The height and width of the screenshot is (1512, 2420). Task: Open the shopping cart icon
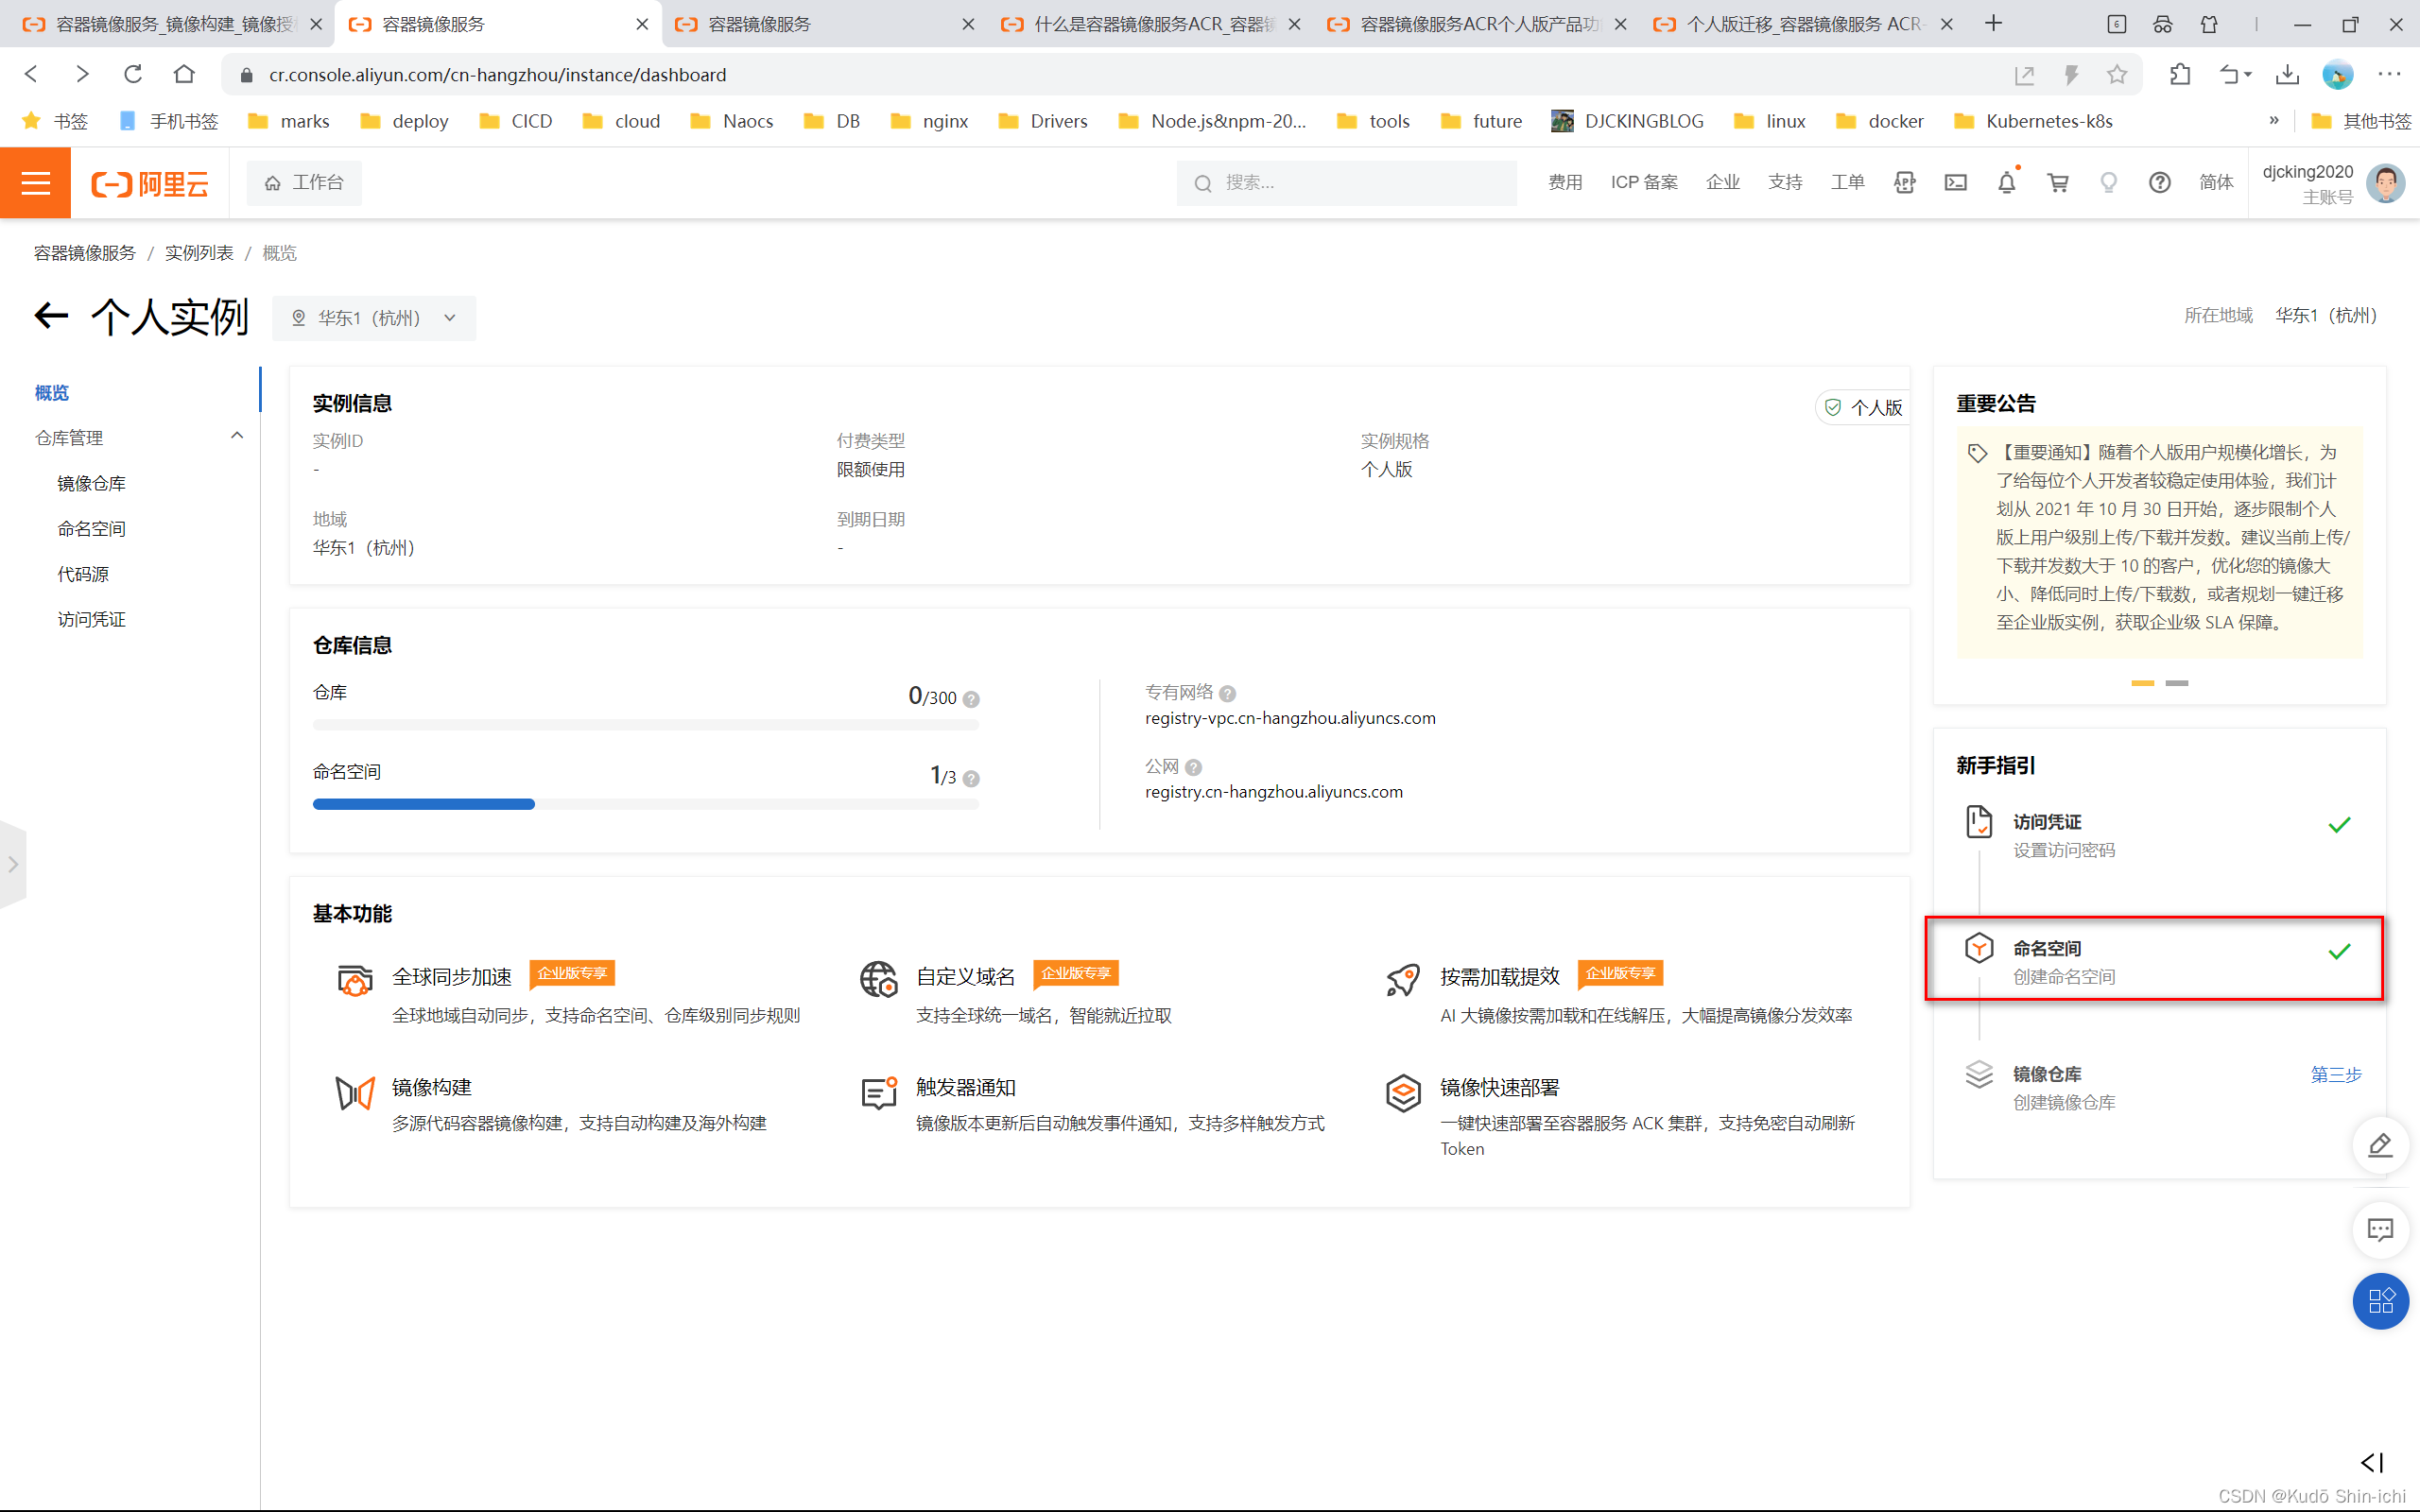[2057, 183]
